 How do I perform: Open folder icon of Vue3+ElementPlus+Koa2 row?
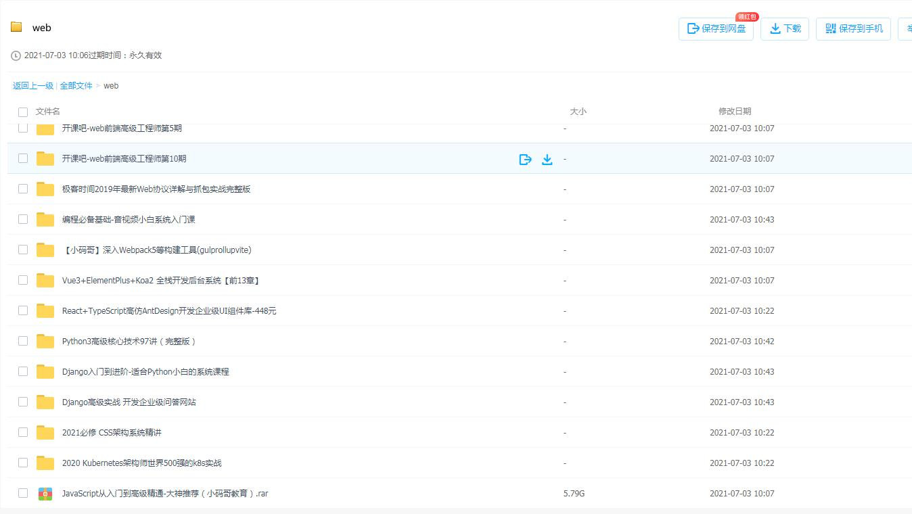(x=45, y=280)
